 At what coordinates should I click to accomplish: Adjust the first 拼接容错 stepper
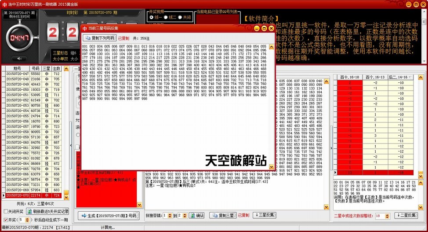[170, 216]
